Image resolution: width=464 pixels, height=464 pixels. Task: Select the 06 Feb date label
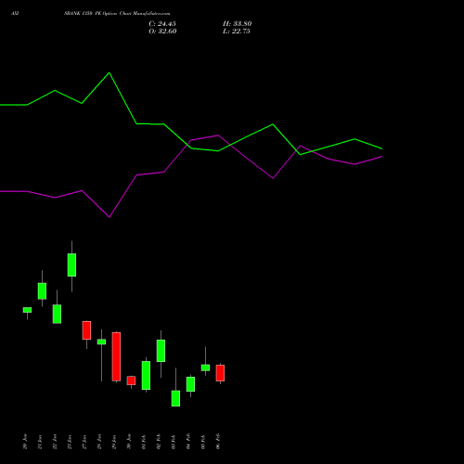click(x=218, y=442)
